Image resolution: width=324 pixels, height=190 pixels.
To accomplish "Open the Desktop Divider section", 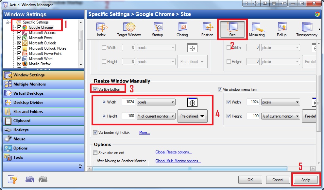I will tap(43, 102).
